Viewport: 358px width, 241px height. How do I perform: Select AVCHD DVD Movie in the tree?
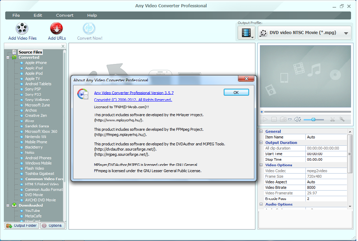pos(40,200)
